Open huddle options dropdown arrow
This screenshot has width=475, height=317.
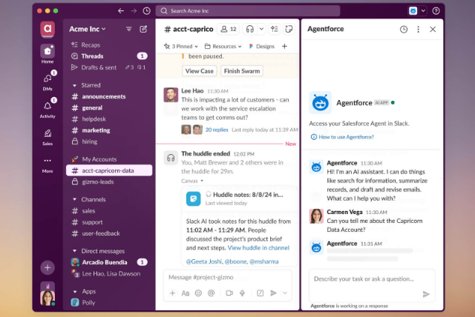point(261,29)
